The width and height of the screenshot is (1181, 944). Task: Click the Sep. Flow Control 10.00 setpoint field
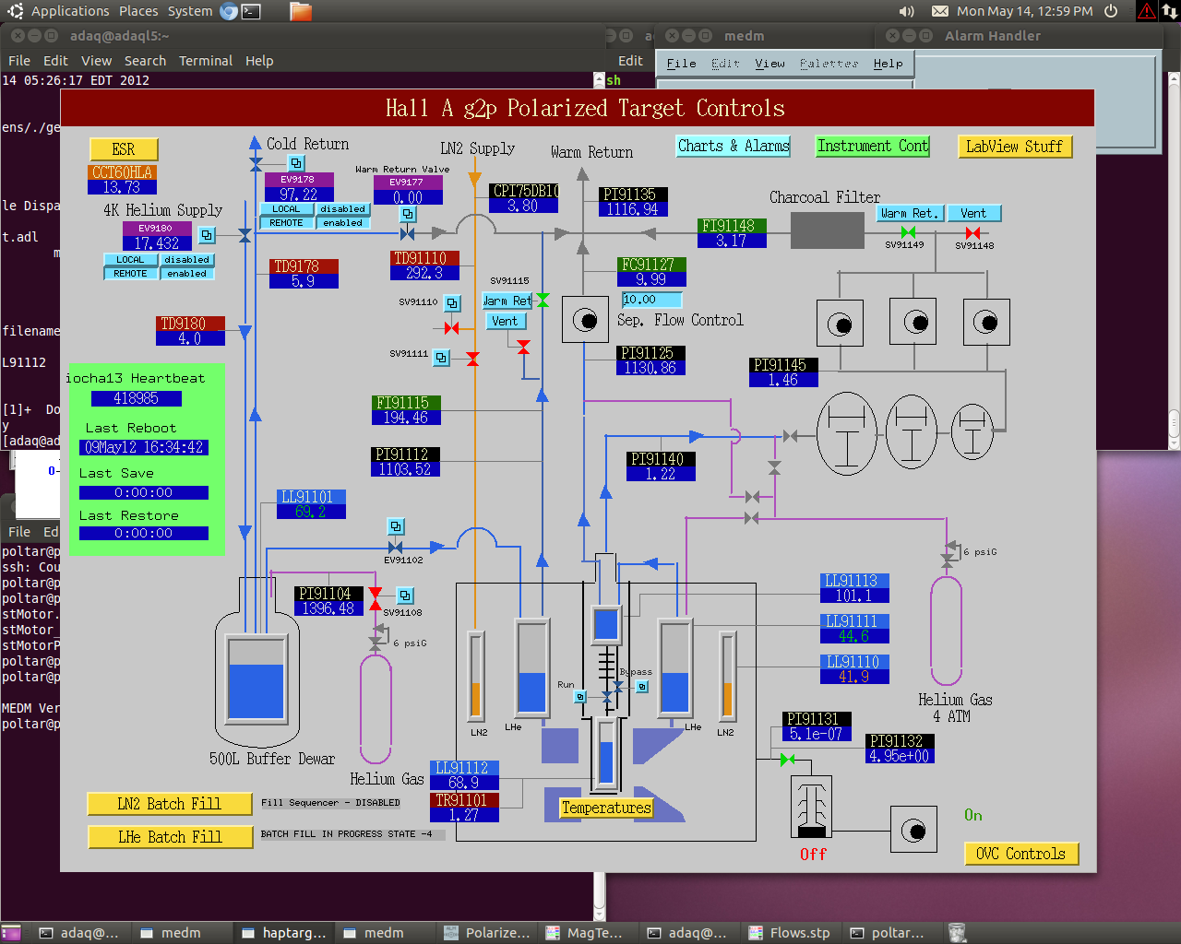pos(651,300)
